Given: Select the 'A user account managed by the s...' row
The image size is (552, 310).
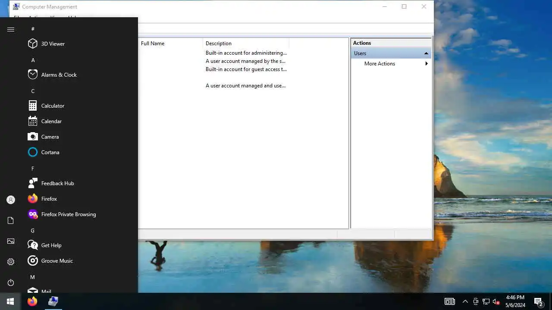Looking at the screenshot, I should pyautogui.click(x=245, y=61).
